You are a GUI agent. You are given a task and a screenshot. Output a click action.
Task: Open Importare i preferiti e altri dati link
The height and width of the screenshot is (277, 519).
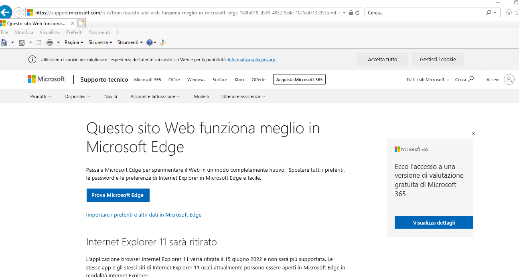tap(144, 215)
